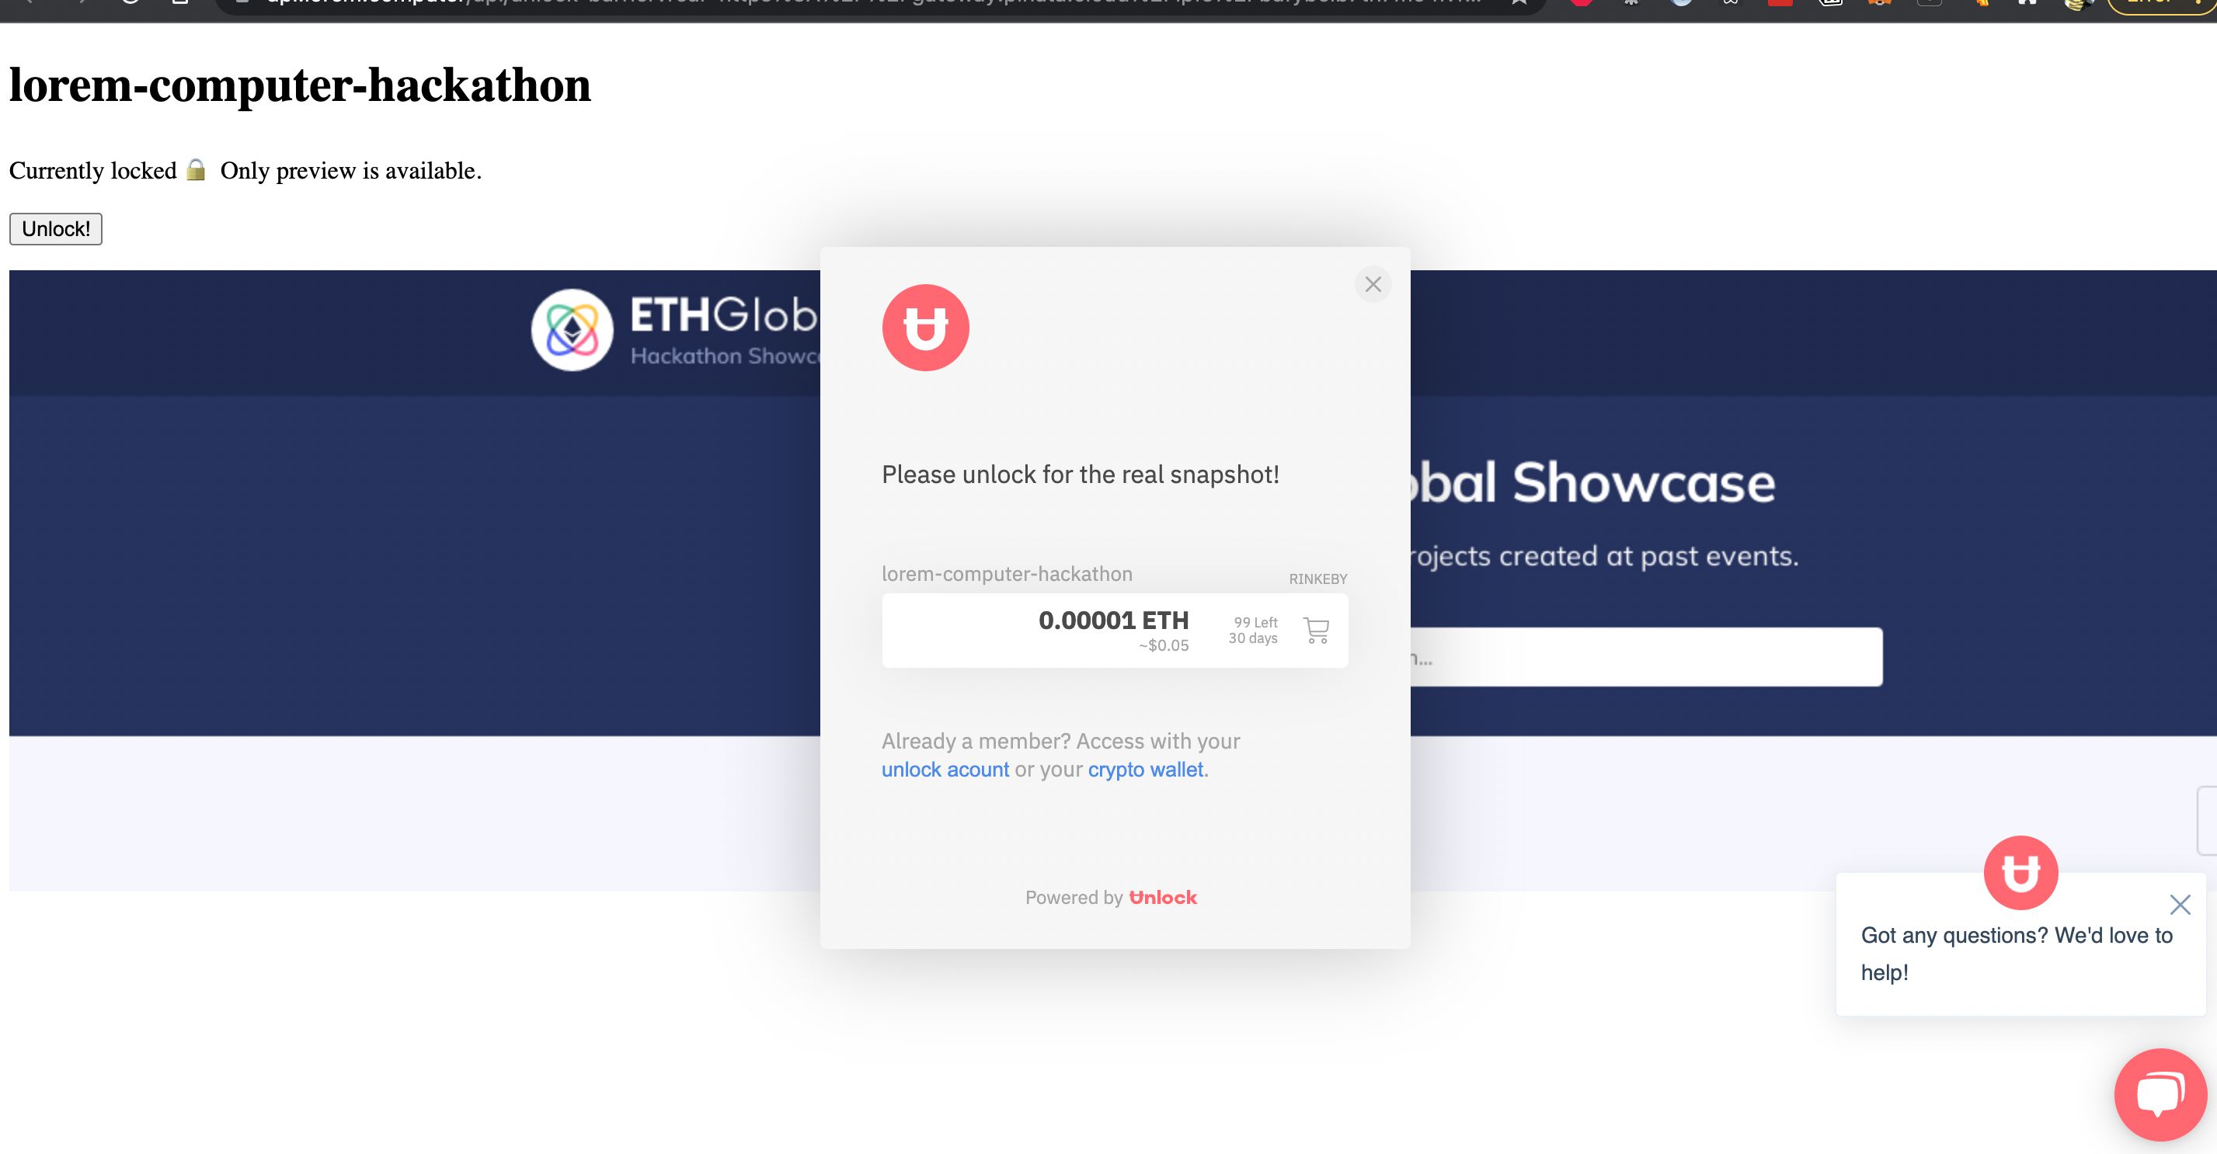
Task: Click the Powered by Unlock logo
Action: tap(1112, 896)
